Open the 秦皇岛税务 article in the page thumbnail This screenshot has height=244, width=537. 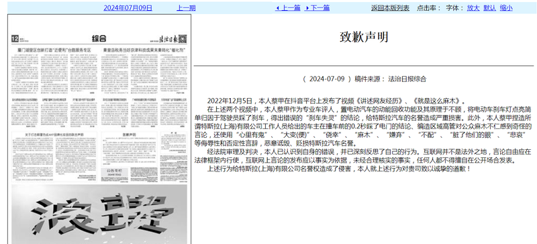pos(144,50)
